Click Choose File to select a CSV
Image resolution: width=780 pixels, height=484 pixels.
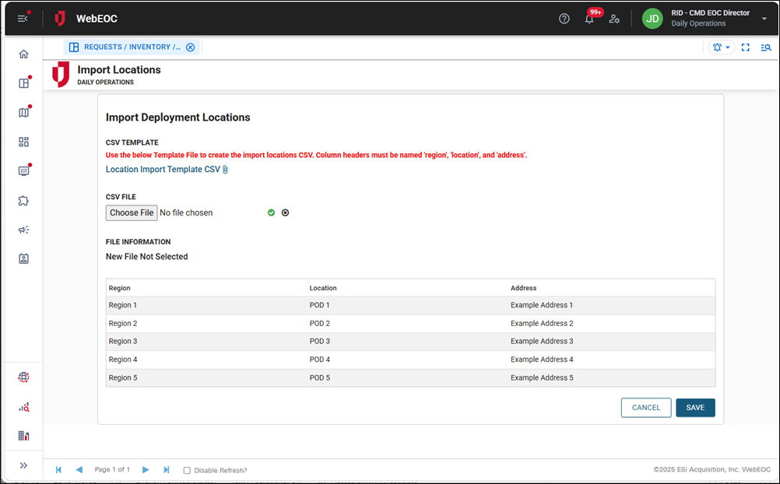131,212
